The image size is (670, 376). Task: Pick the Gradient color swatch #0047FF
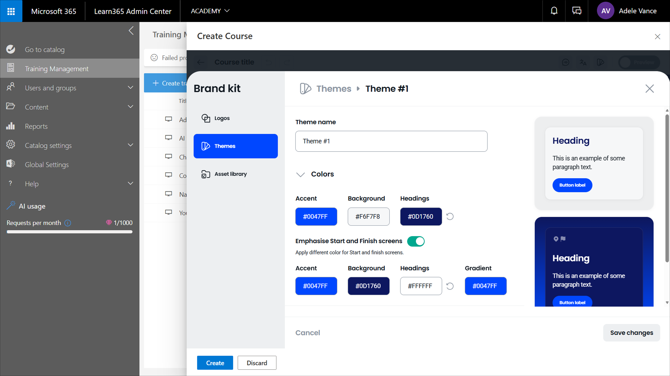[485, 286]
